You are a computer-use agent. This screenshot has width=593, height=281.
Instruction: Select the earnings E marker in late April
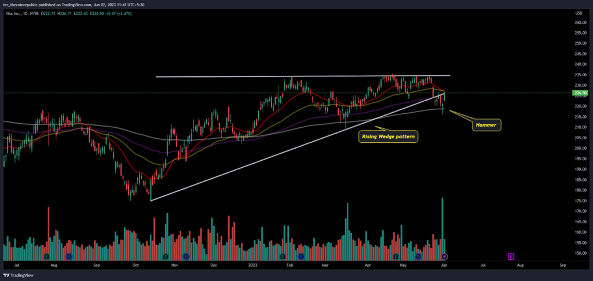(x=396, y=257)
